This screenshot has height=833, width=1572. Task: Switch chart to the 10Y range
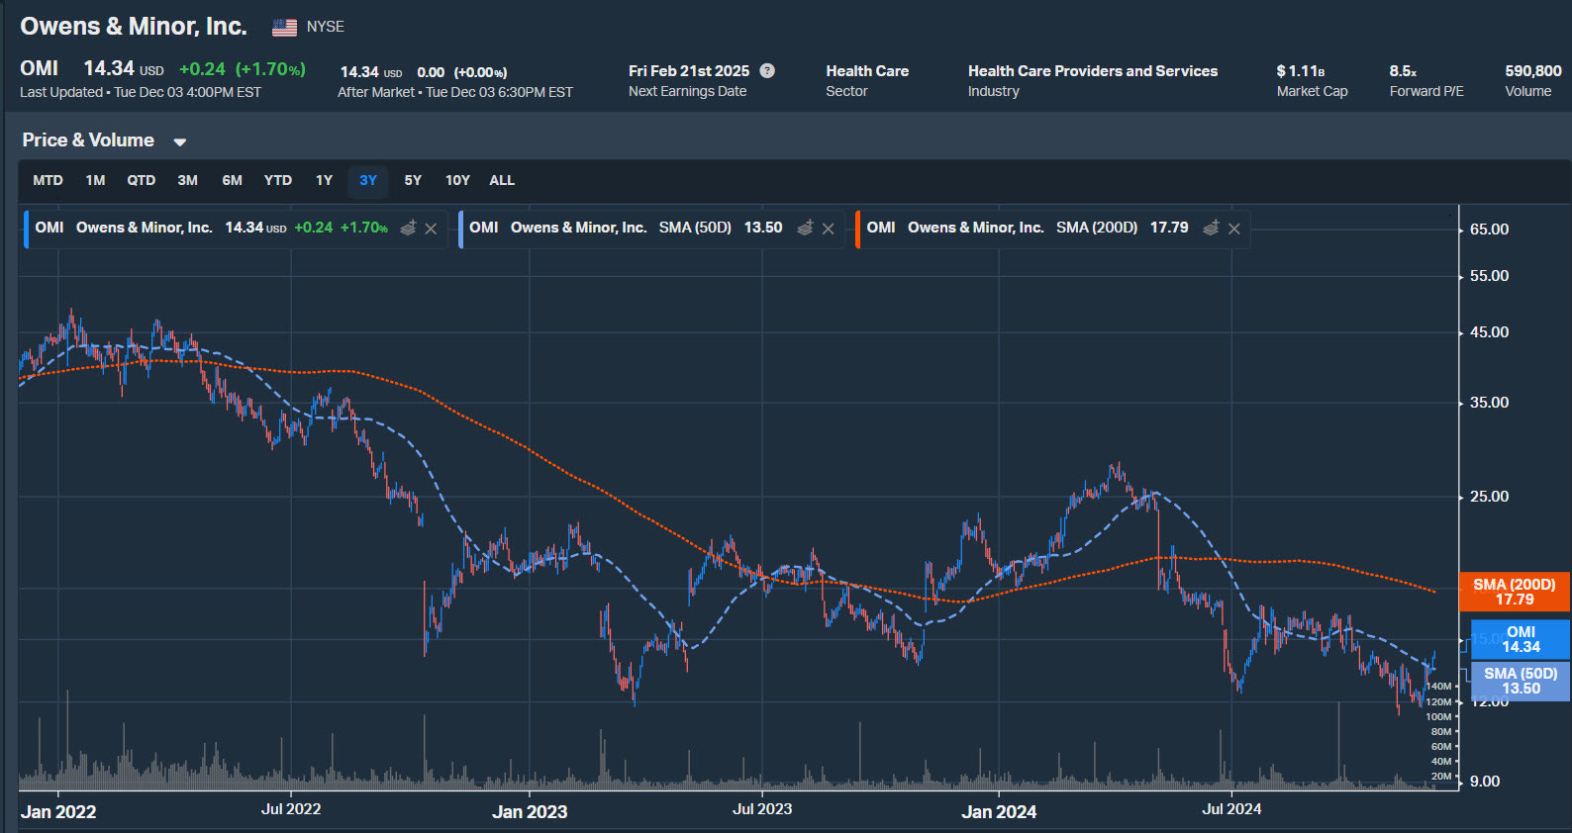tap(457, 180)
